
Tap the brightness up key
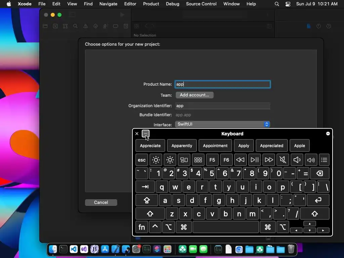tap(170, 160)
